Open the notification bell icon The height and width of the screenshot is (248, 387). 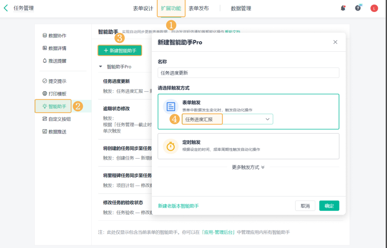[343, 8]
